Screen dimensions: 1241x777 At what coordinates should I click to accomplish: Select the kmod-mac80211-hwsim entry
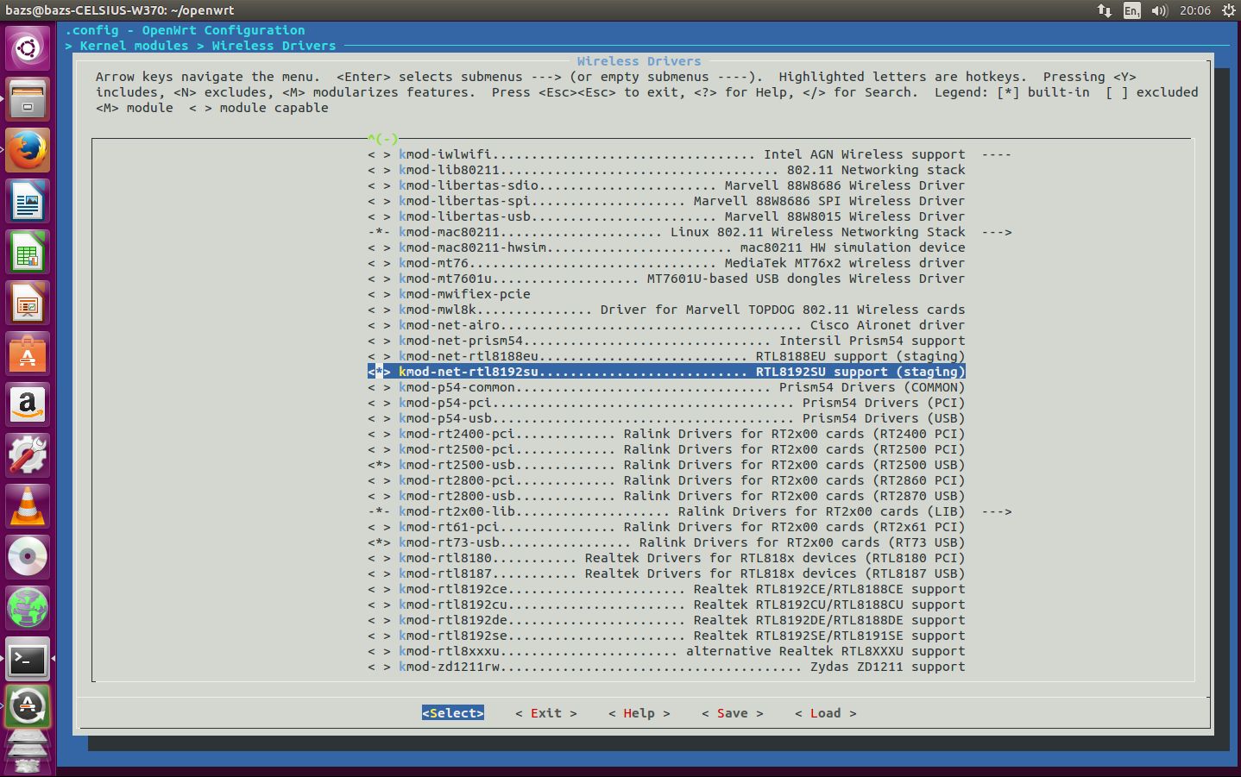(x=666, y=248)
